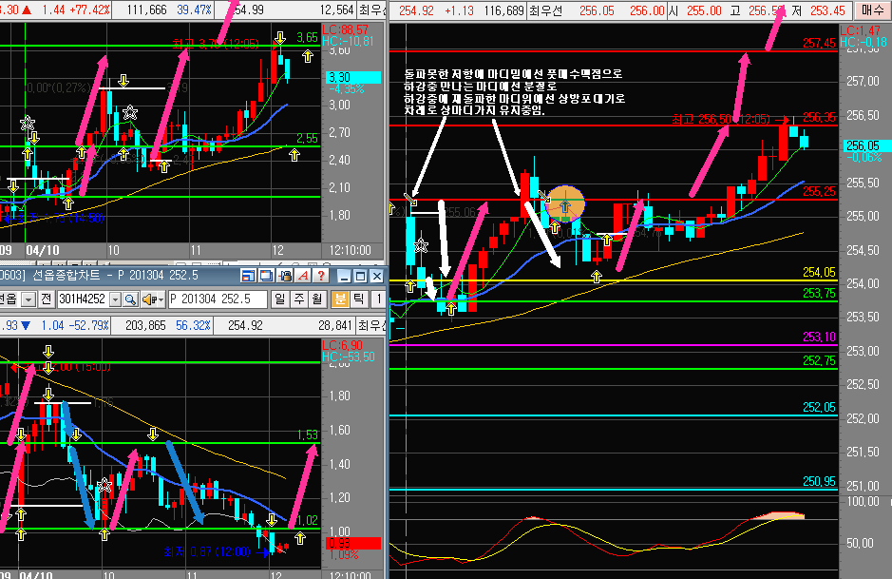Open font settings with the red A icon
This screenshot has width=892, height=579.
[303, 276]
